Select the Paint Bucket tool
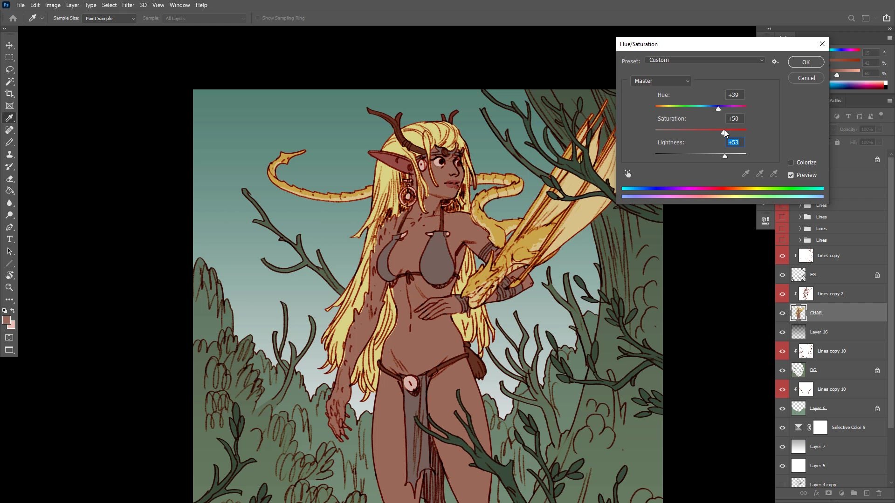The width and height of the screenshot is (895, 503). pos(9,191)
